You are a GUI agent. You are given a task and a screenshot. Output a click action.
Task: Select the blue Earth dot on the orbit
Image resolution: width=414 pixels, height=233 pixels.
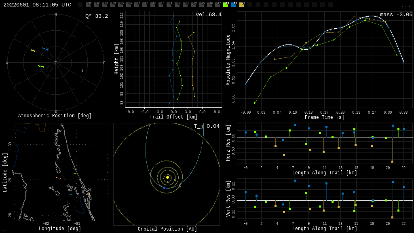[x=164, y=188]
